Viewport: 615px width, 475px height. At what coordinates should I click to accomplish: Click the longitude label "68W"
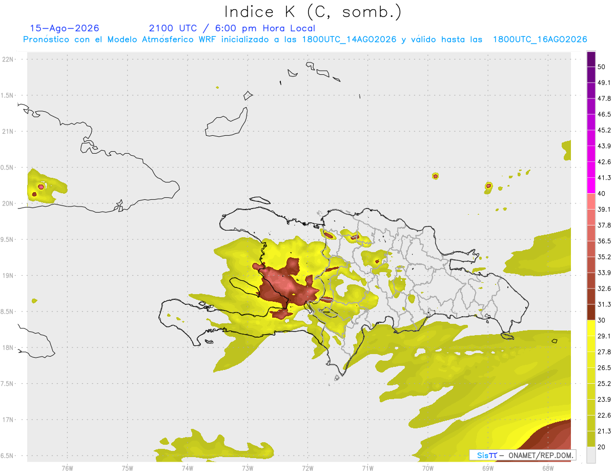point(548,468)
